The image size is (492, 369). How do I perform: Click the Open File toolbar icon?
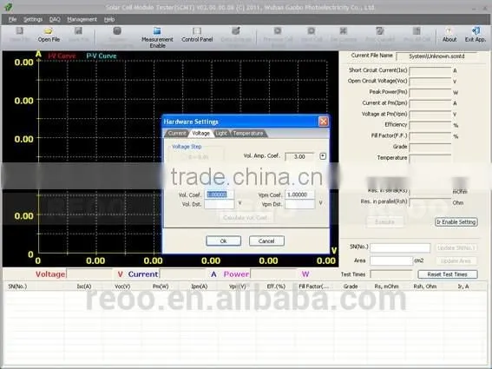[x=49, y=35]
